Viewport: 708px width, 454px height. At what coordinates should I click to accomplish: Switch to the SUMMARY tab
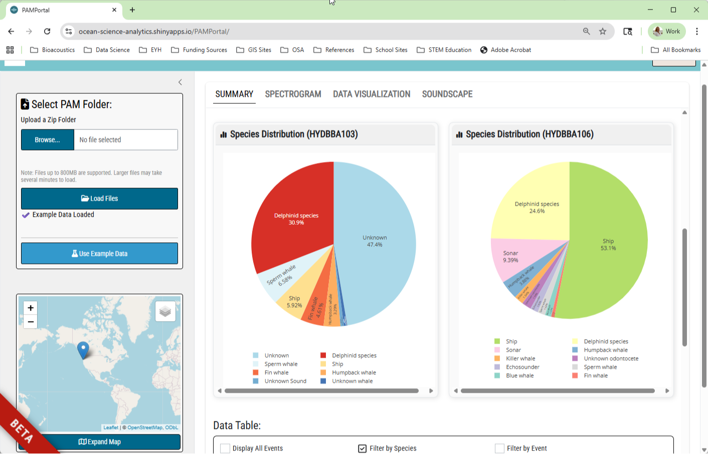[x=234, y=94]
